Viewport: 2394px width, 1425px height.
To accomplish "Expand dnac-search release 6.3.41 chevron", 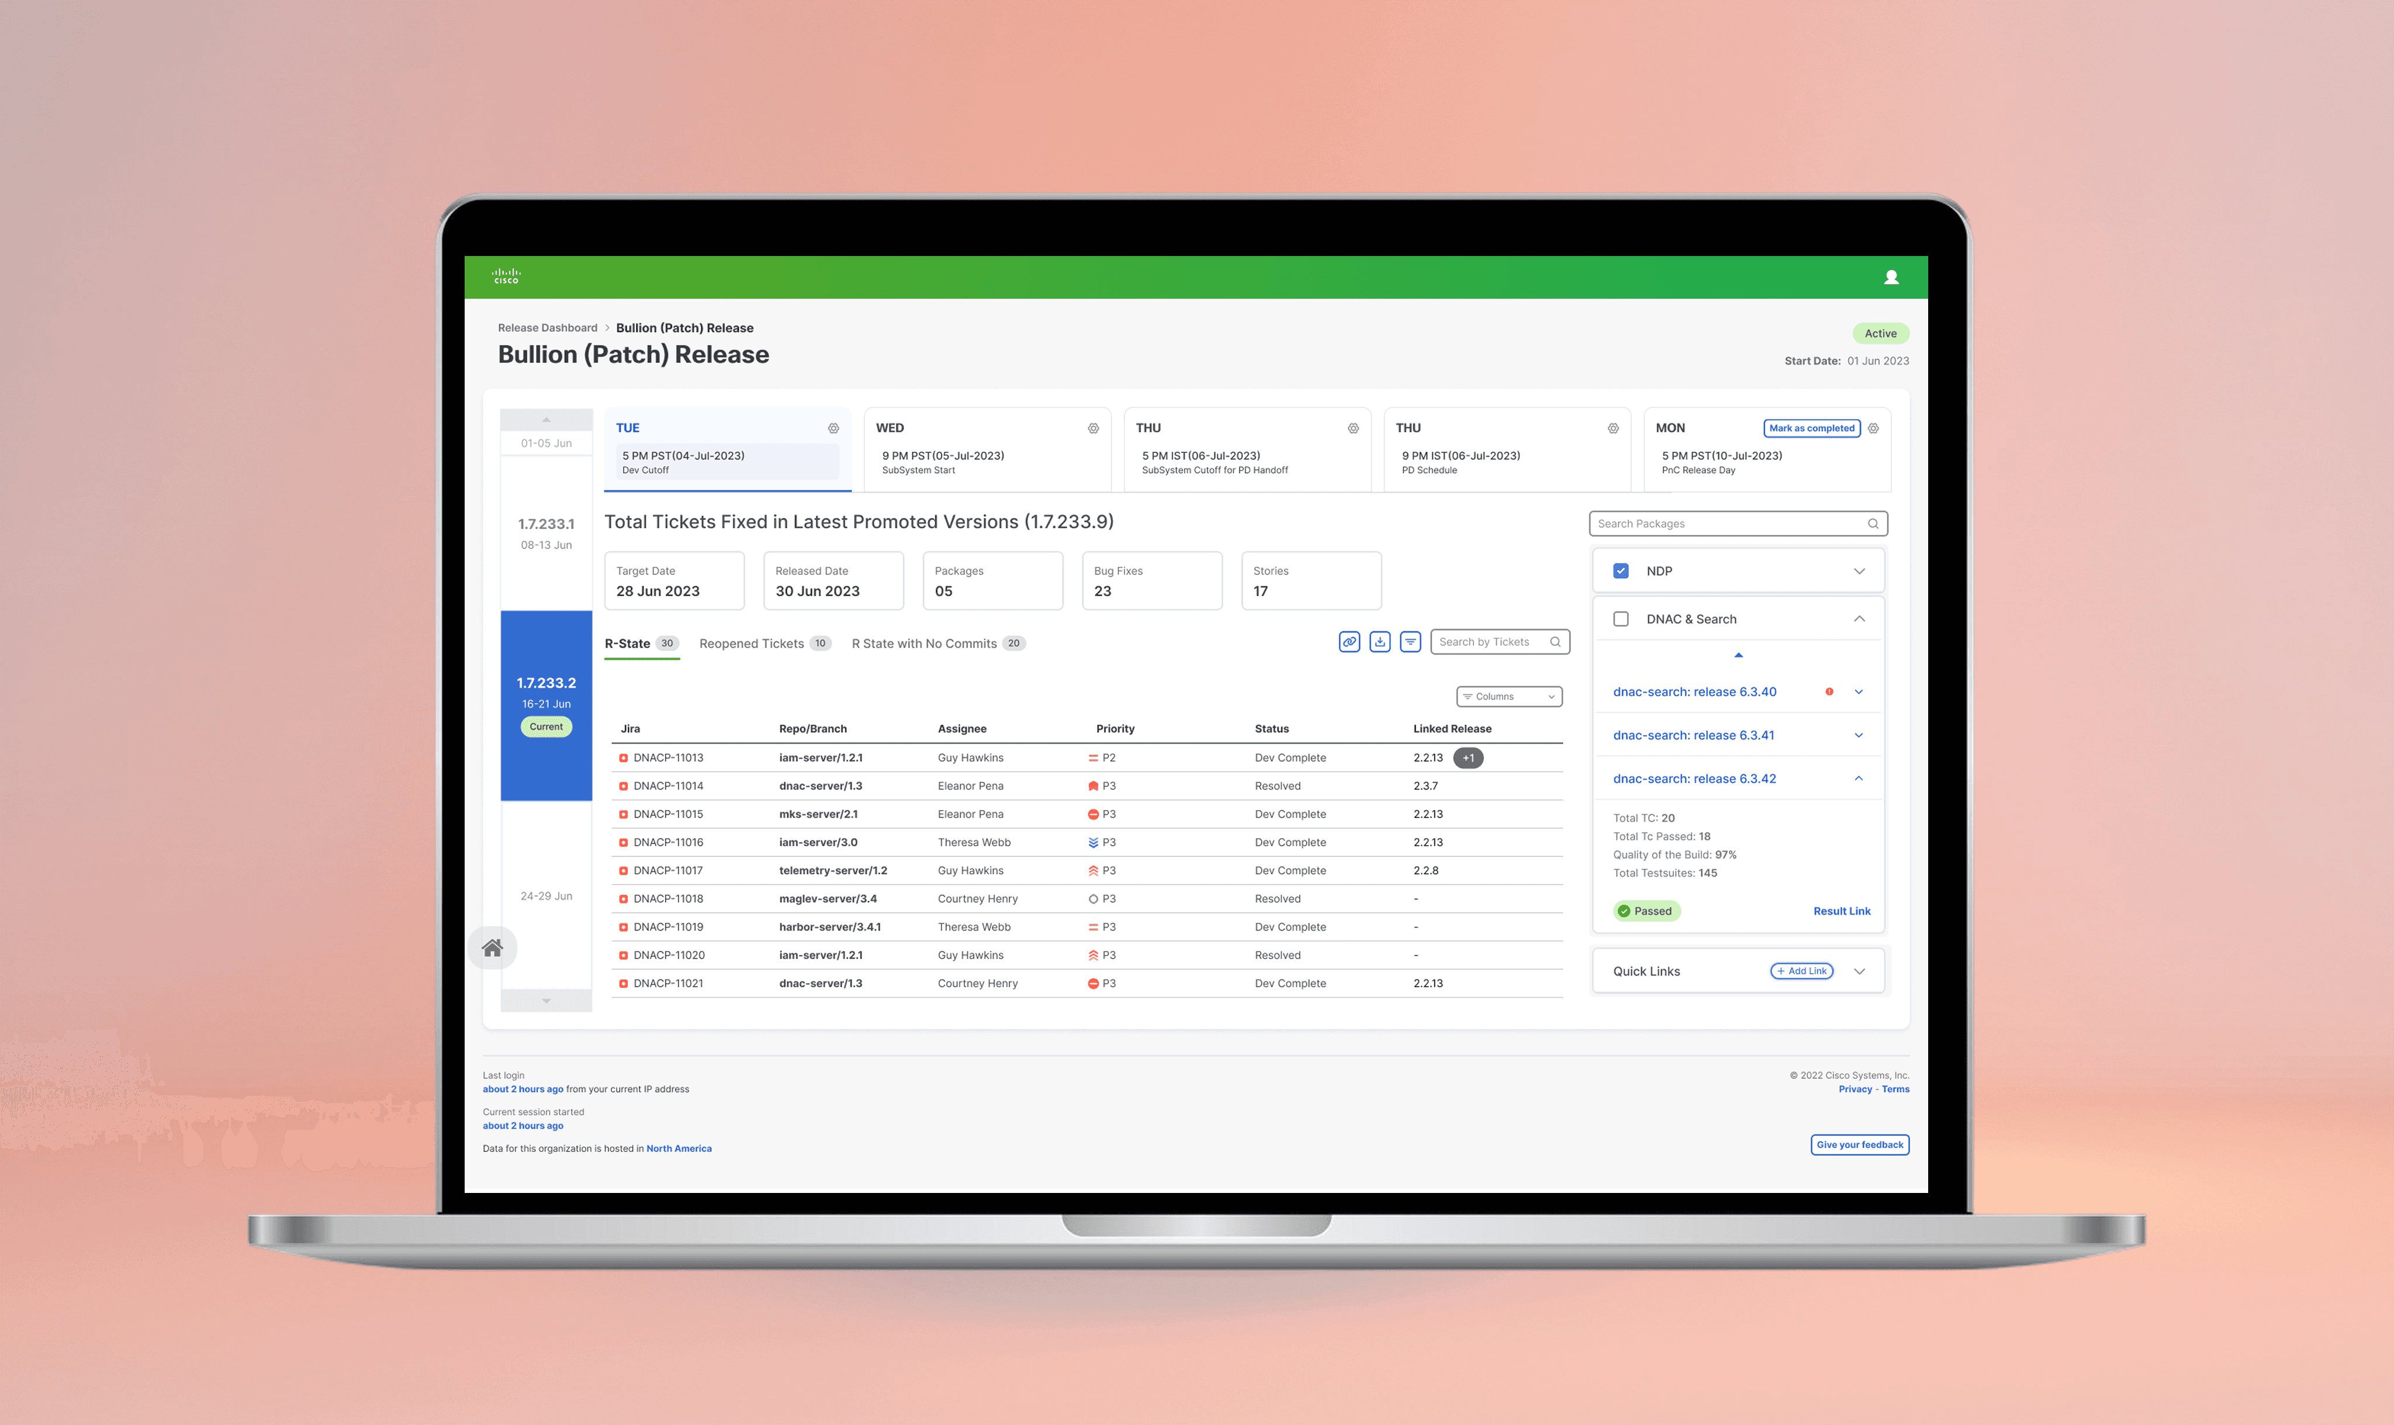I will coord(1859,735).
